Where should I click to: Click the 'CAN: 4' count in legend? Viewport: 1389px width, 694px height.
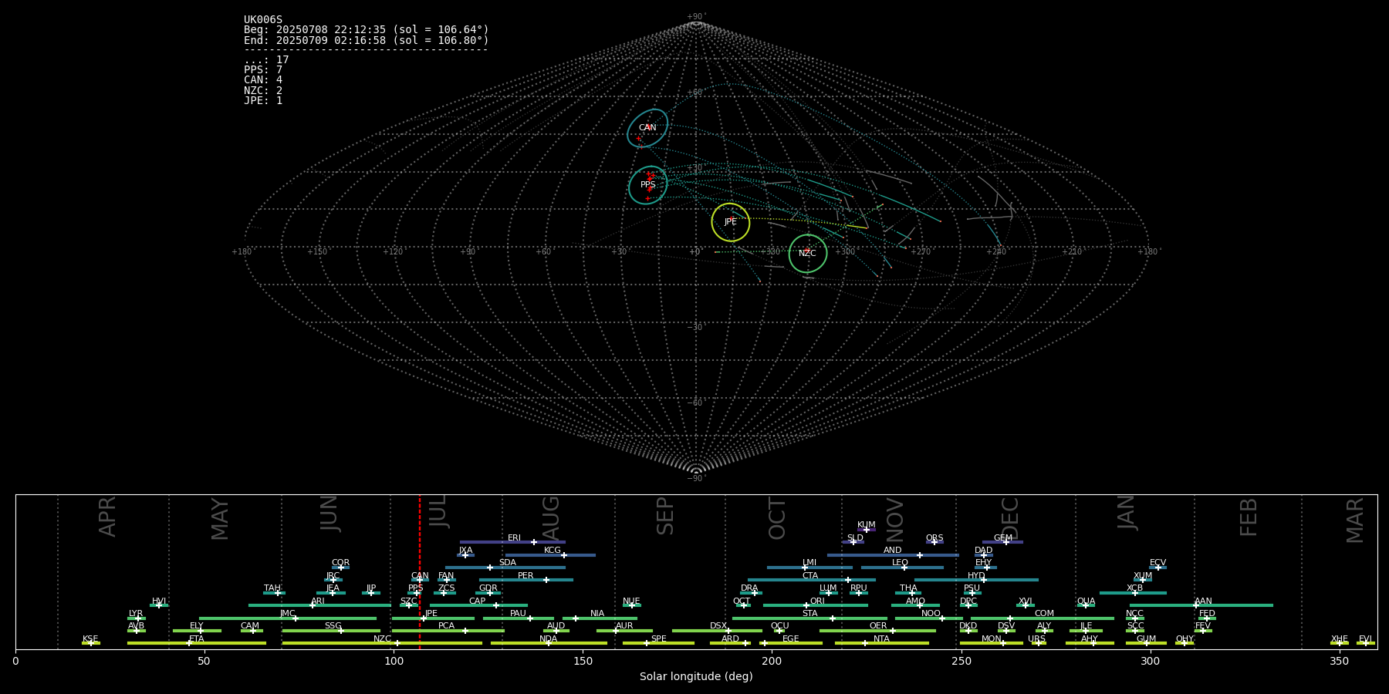pyautogui.click(x=263, y=80)
